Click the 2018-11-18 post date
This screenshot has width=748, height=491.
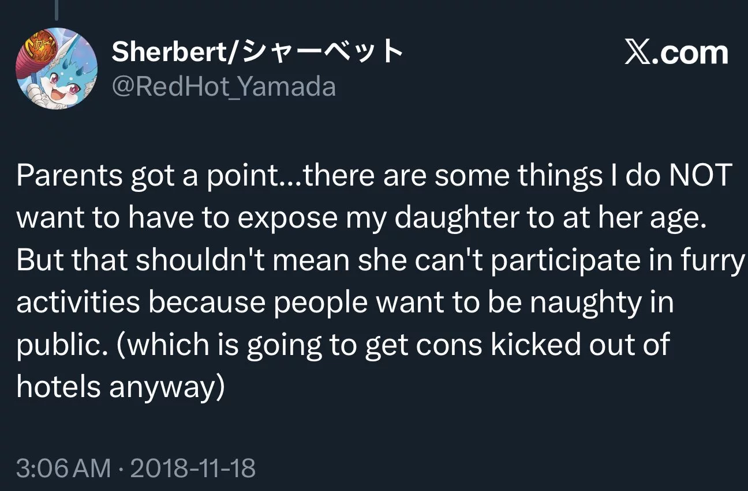193,467
